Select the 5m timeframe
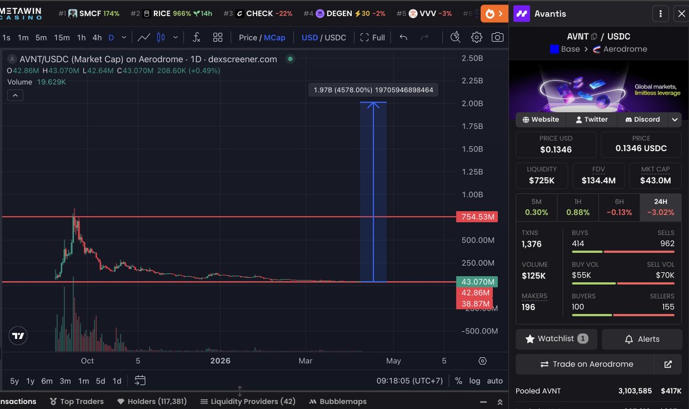 tap(41, 37)
